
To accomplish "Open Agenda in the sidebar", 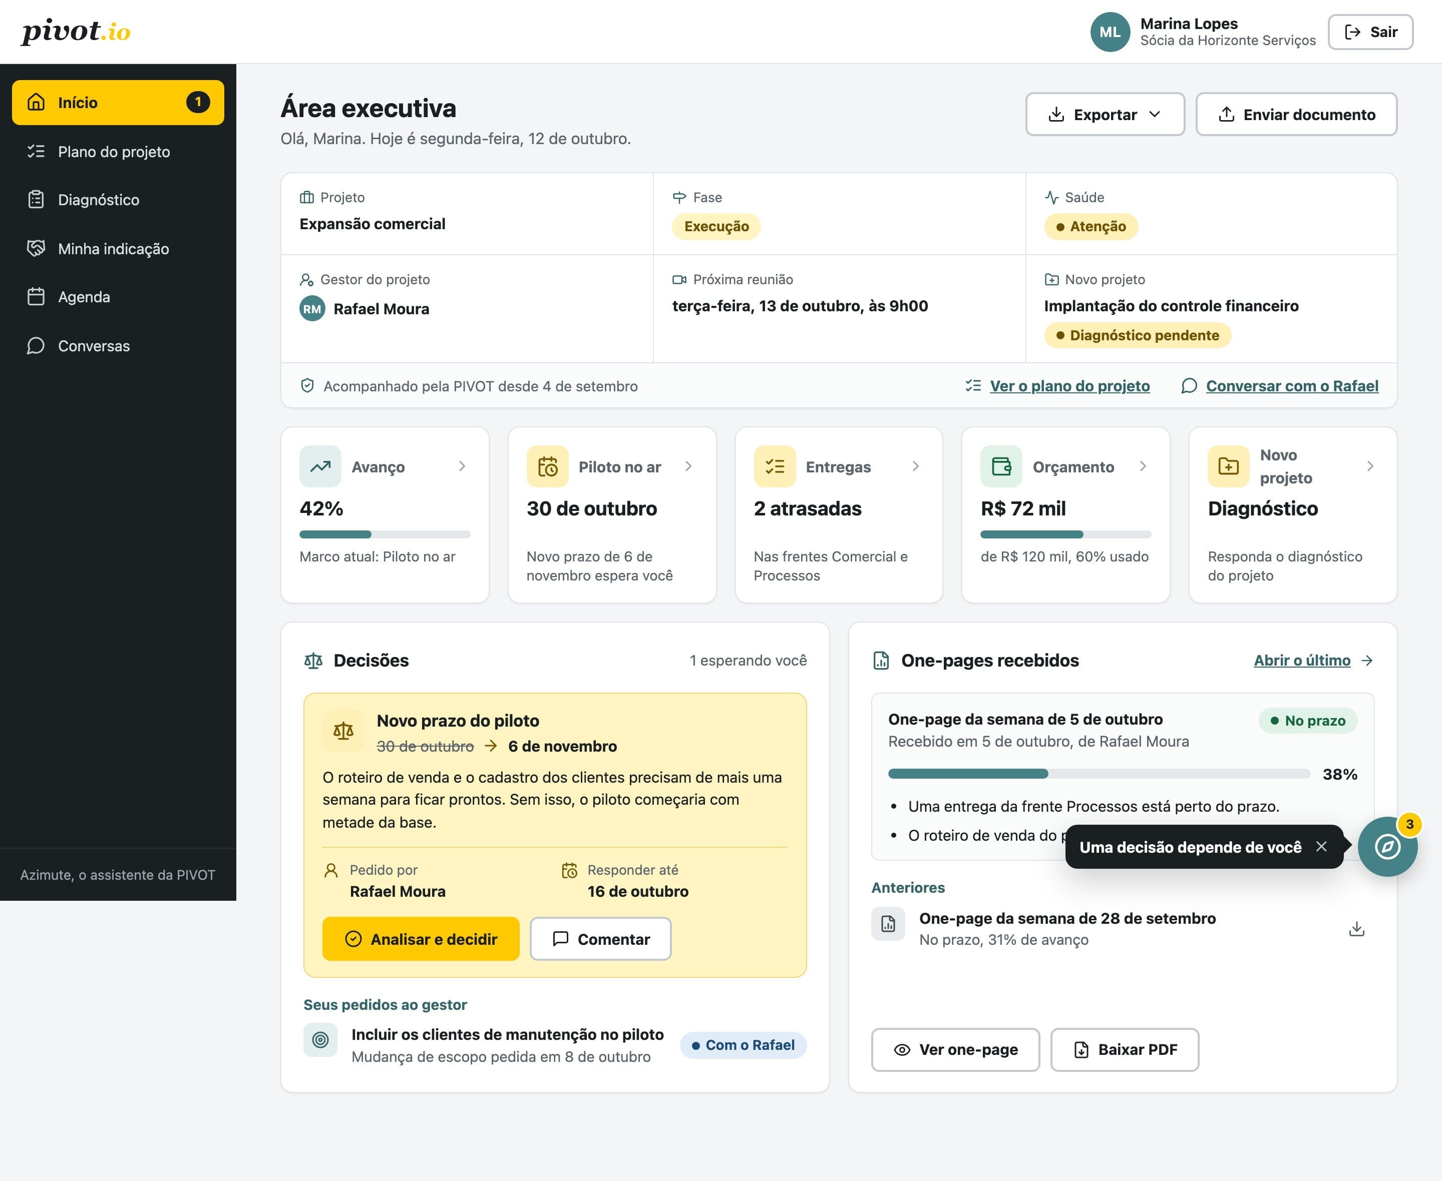I will 118,297.
